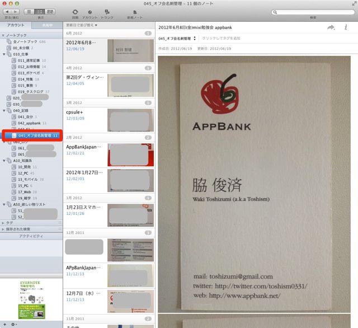Screen dimensions: 358x328
Task: Click the クリックしてタグを追加 tag field
Action: [x=221, y=39]
